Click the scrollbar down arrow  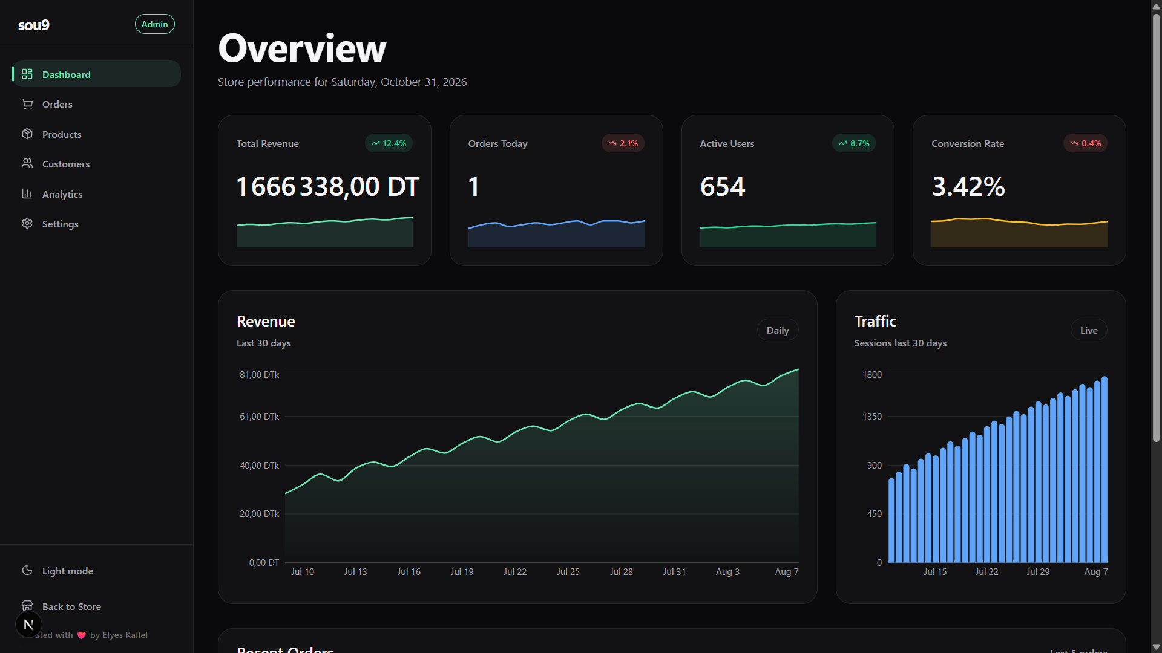1156,647
